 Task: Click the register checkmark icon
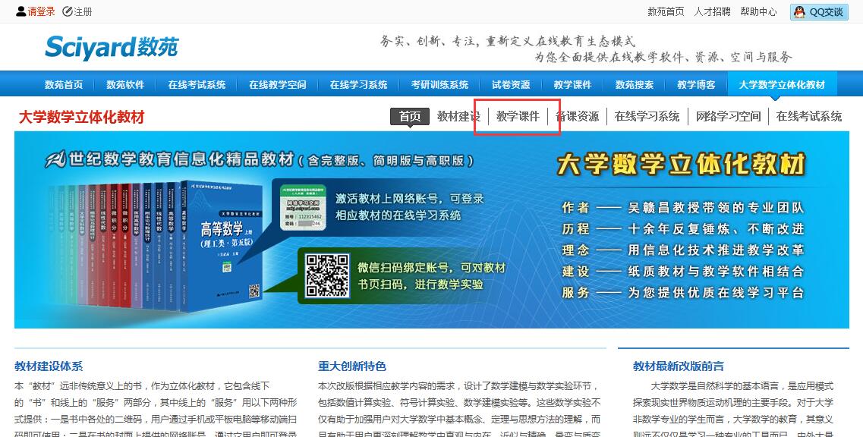[68, 11]
